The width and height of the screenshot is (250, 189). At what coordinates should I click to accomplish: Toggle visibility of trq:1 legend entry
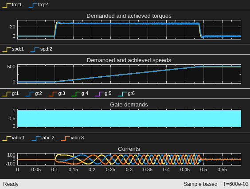pyautogui.click(x=12, y=5)
